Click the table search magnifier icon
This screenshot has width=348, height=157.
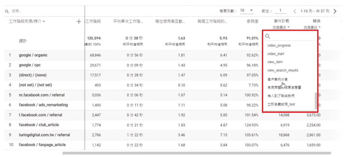pyautogui.click(x=7, y=11)
